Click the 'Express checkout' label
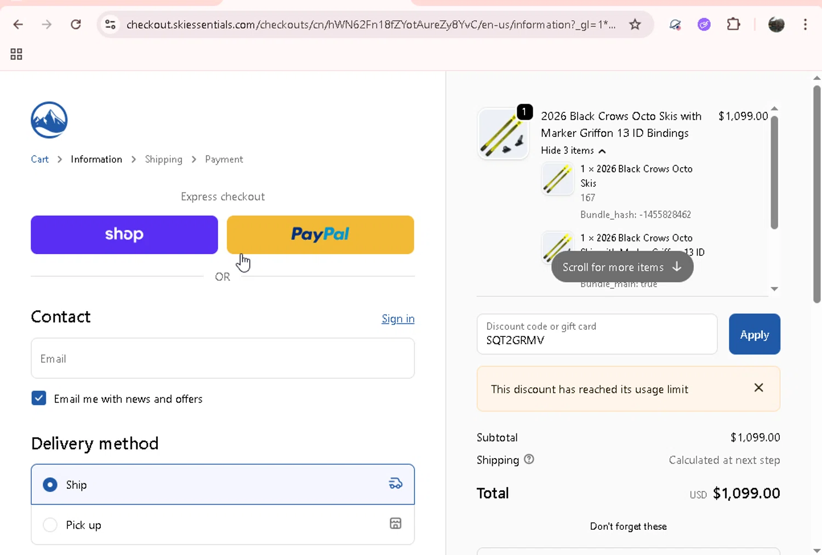 pyautogui.click(x=222, y=197)
